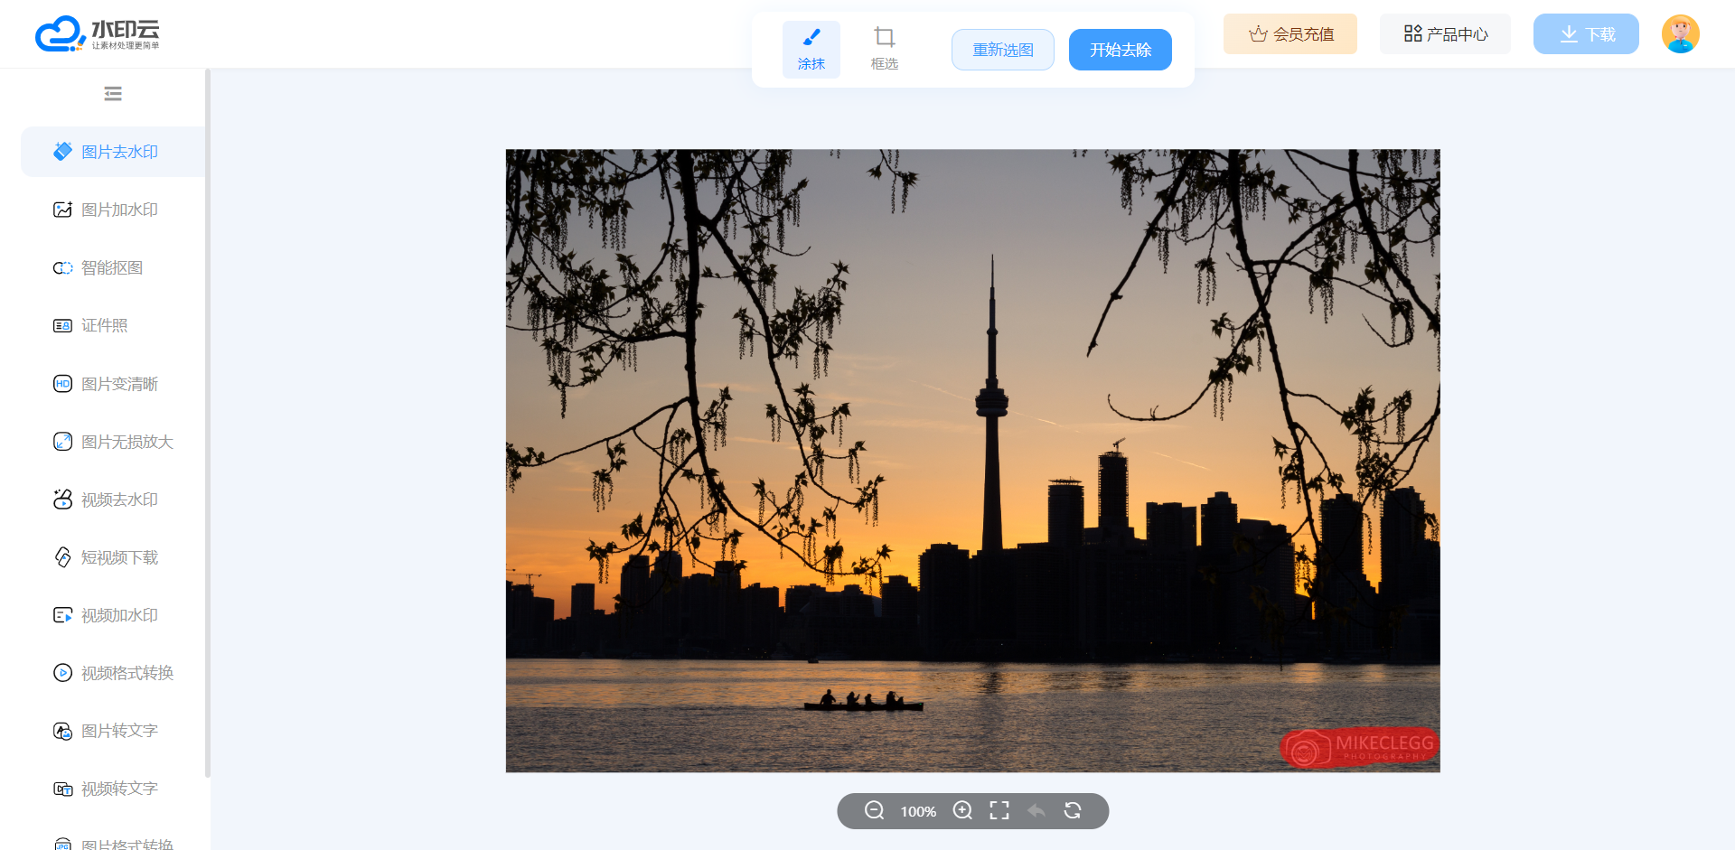This screenshot has height=850, width=1735.
Task: Open 图片加水印 in the sidebar
Action: pos(118,210)
